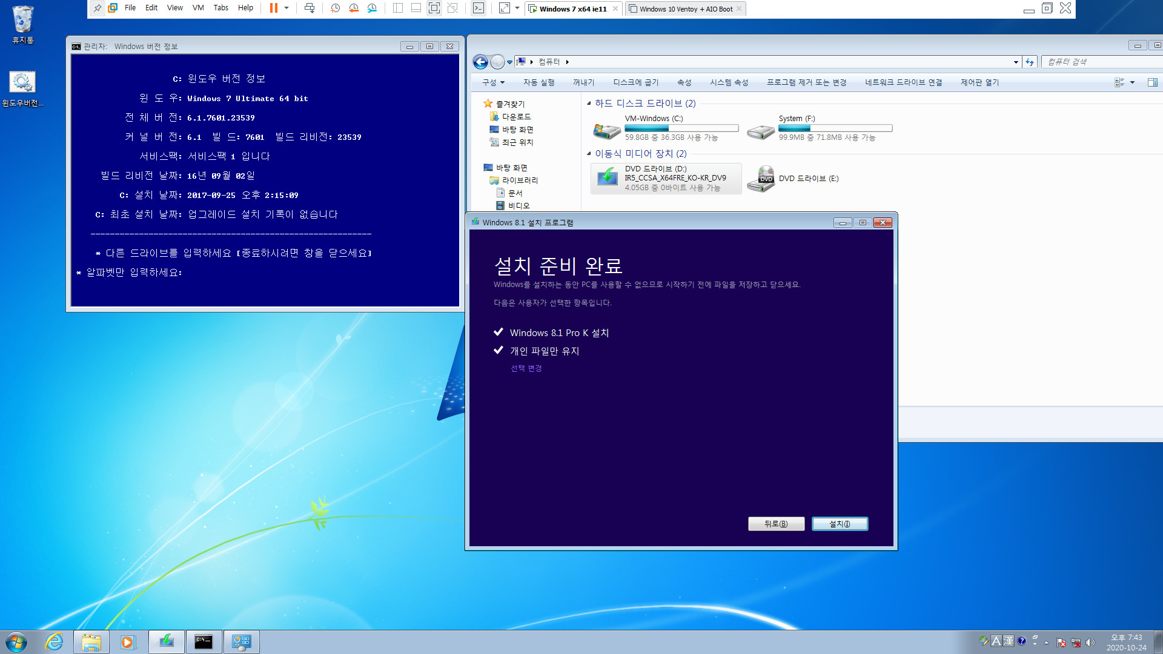Take a snapshot of the VM
The image size is (1163, 654).
tap(336, 8)
